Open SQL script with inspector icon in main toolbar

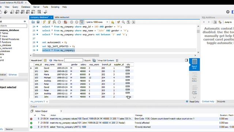[6, 12]
